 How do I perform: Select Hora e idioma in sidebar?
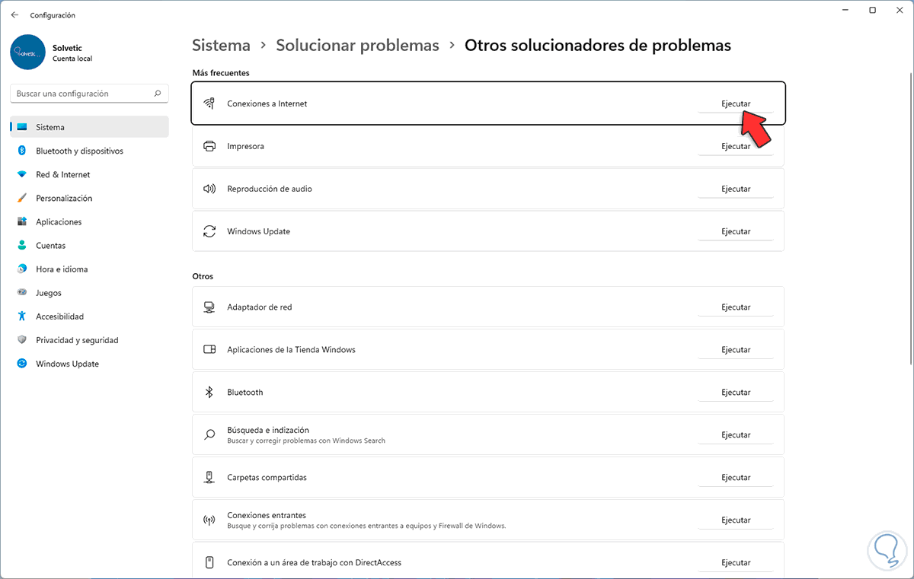[62, 269]
